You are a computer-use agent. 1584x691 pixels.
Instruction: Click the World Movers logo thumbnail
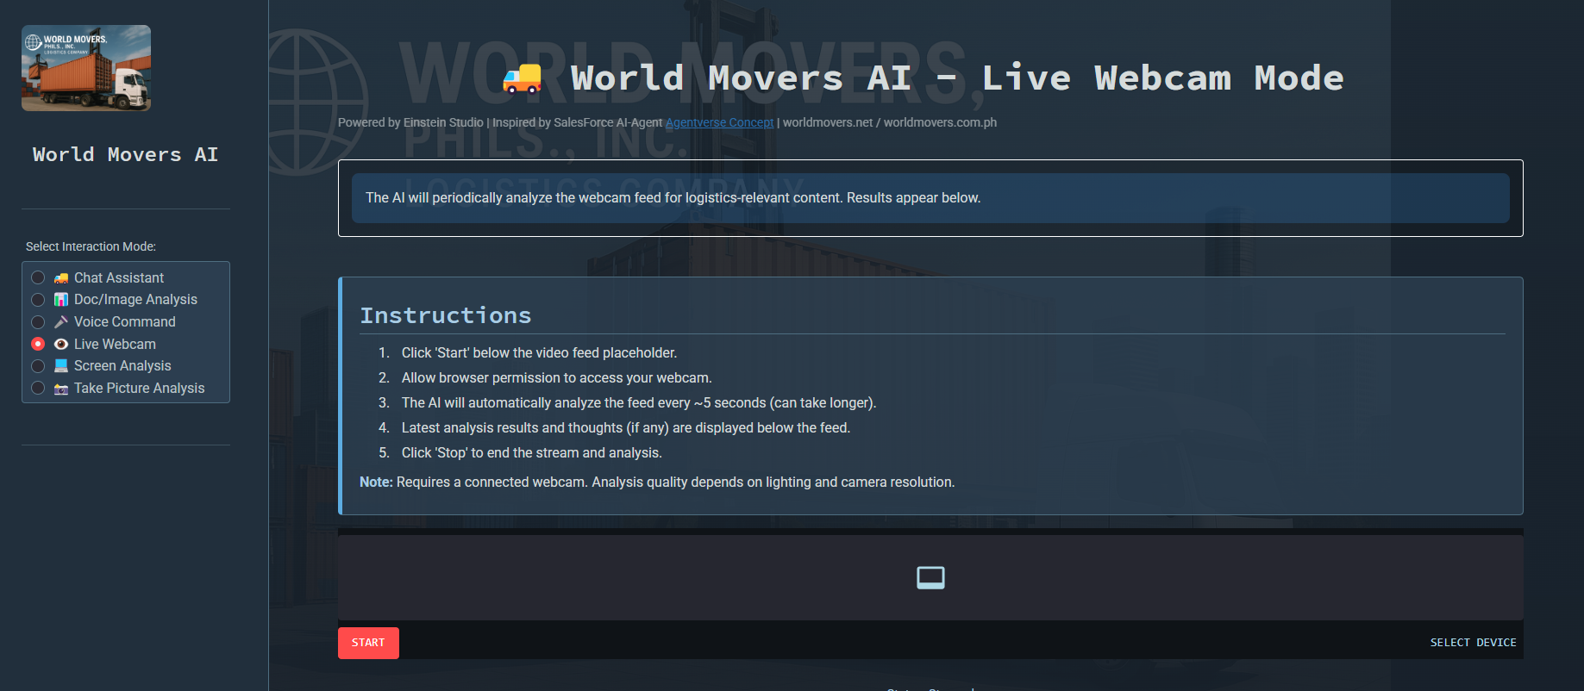tap(86, 68)
